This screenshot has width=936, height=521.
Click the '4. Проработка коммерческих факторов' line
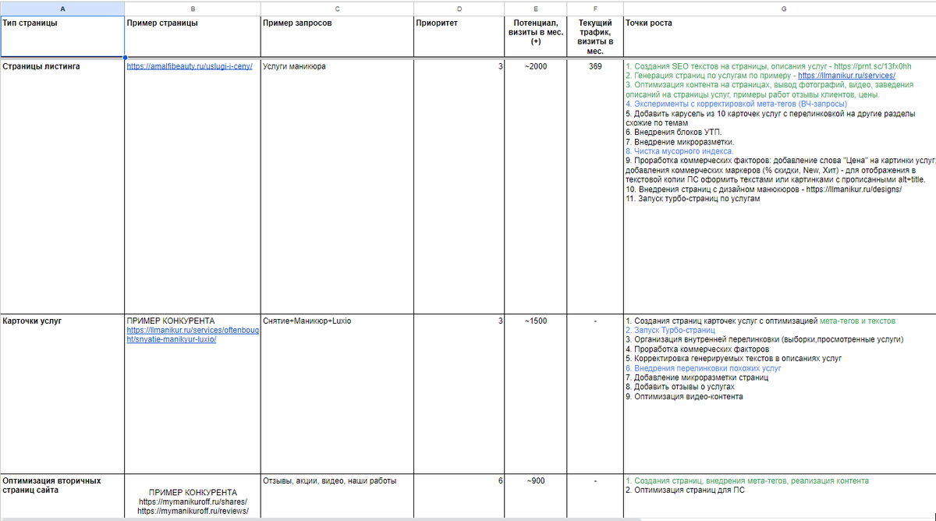coord(697,349)
